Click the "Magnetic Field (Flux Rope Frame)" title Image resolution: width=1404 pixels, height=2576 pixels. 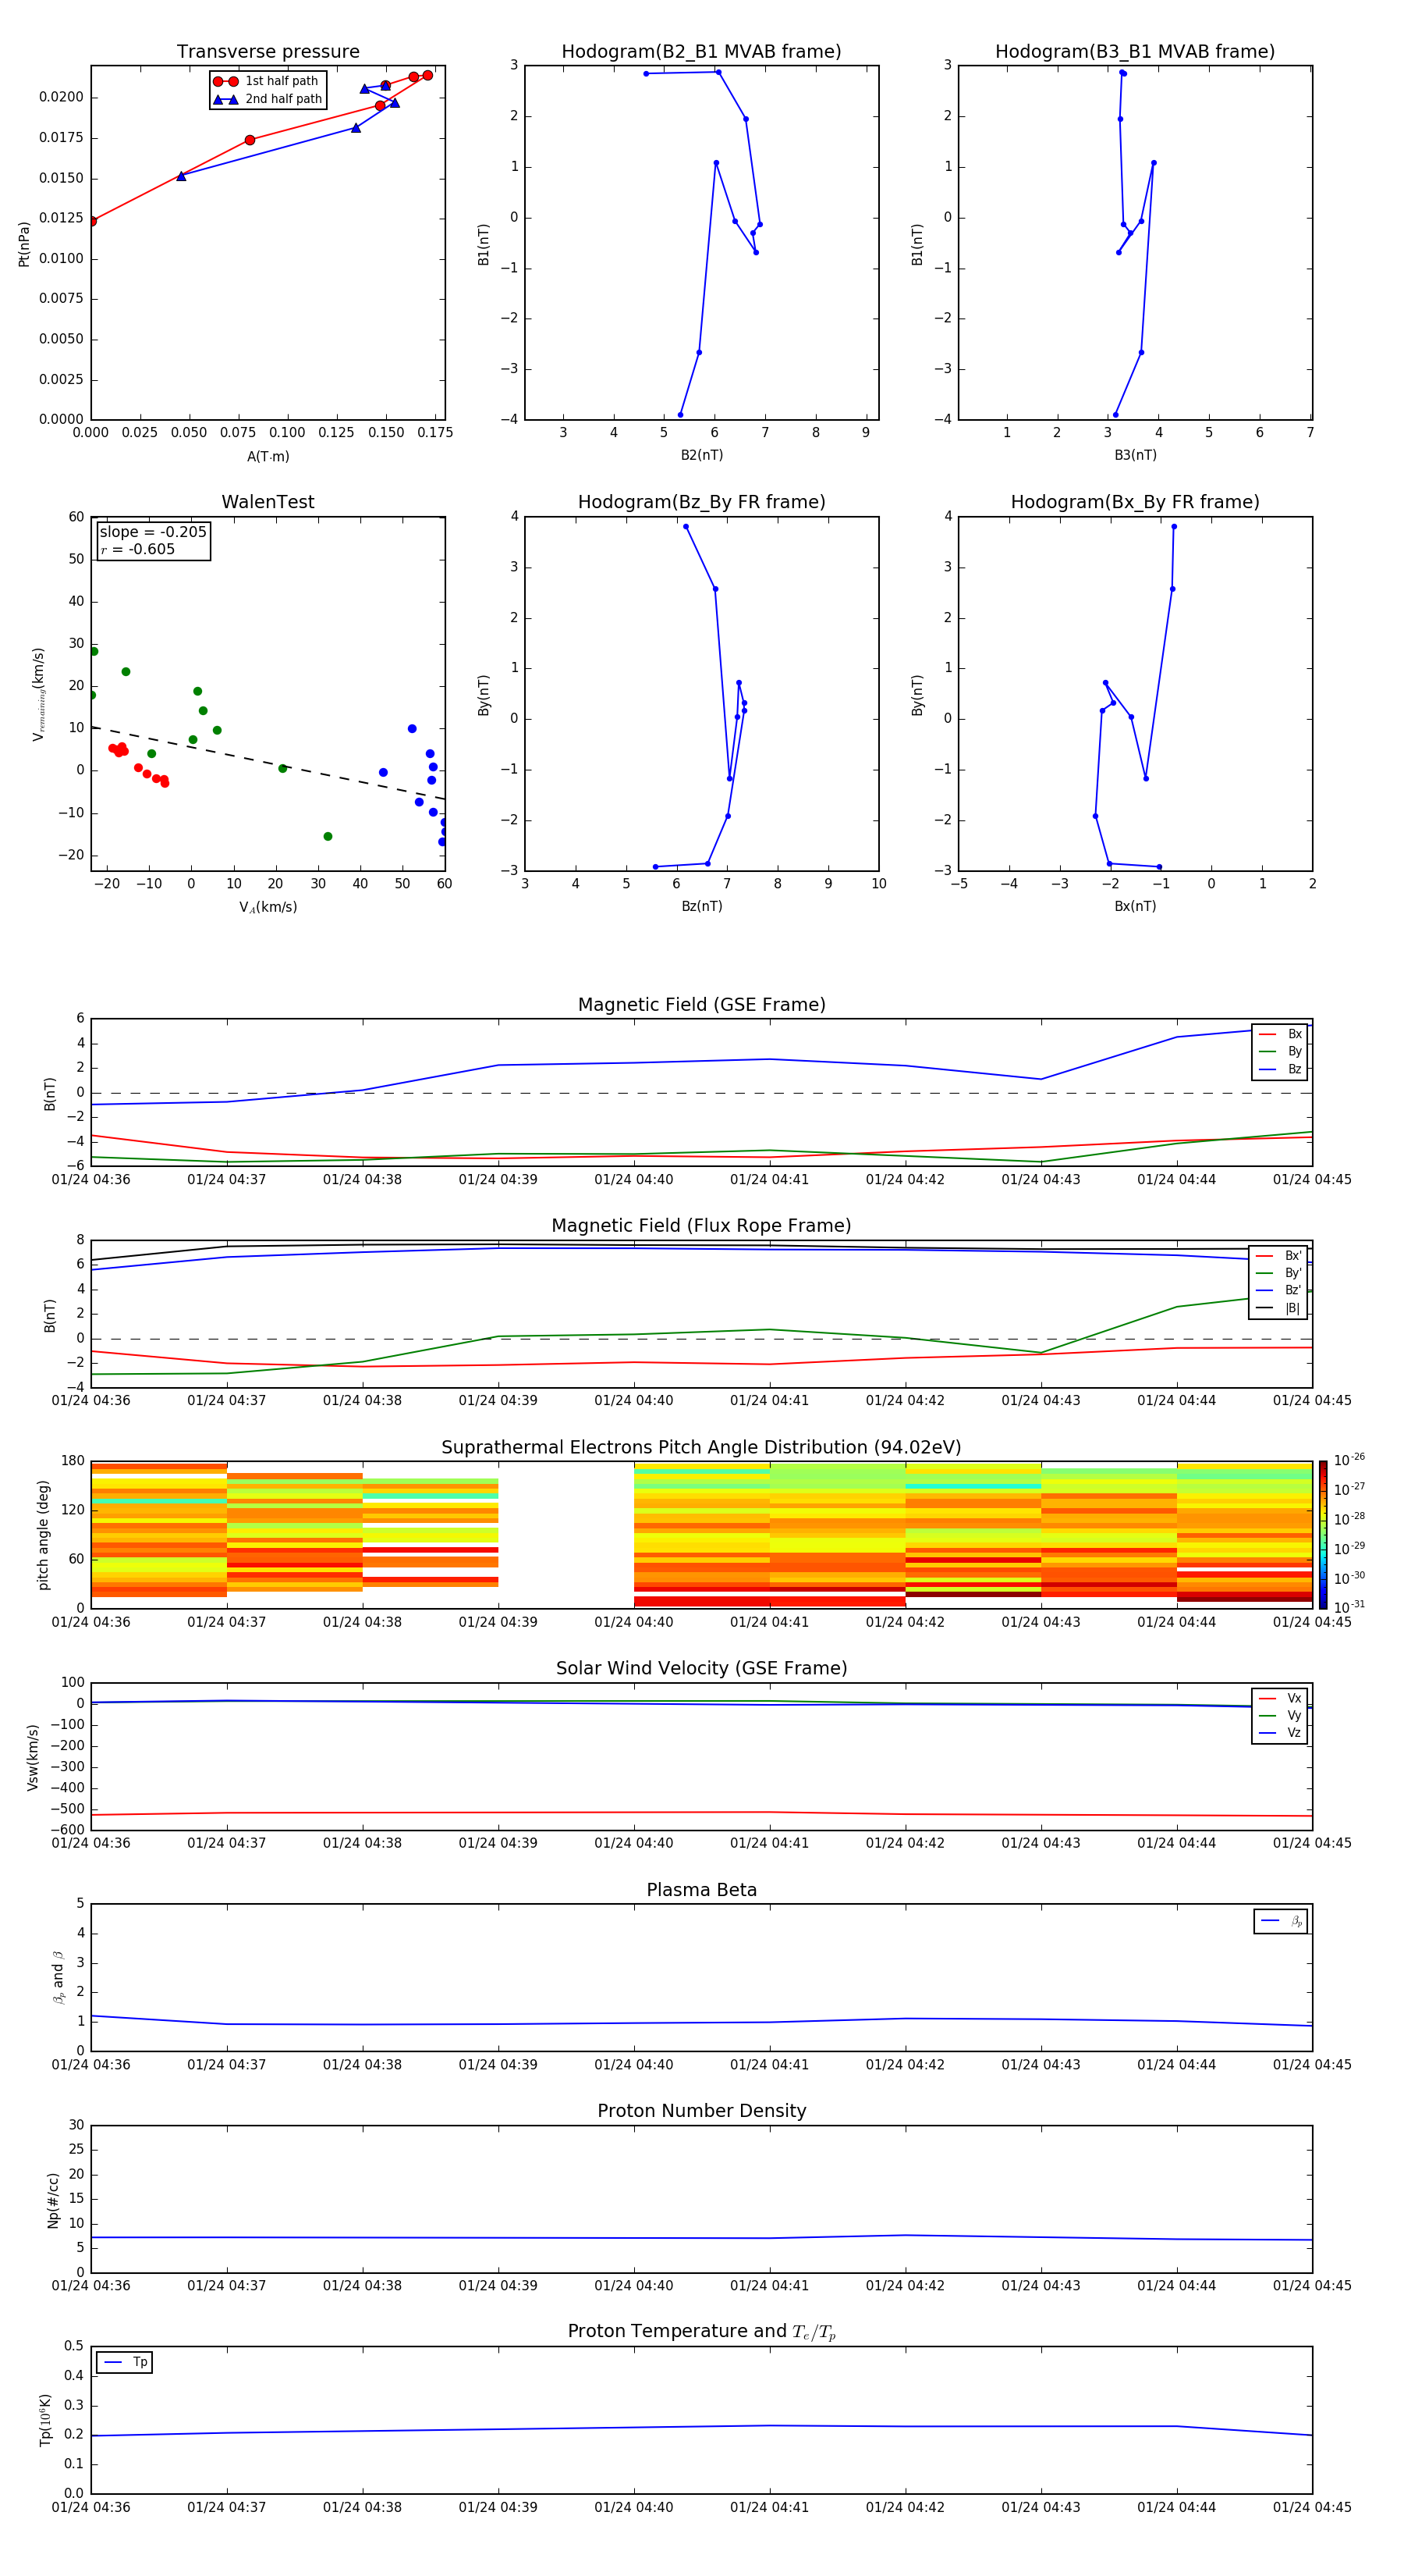click(x=701, y=1226)
